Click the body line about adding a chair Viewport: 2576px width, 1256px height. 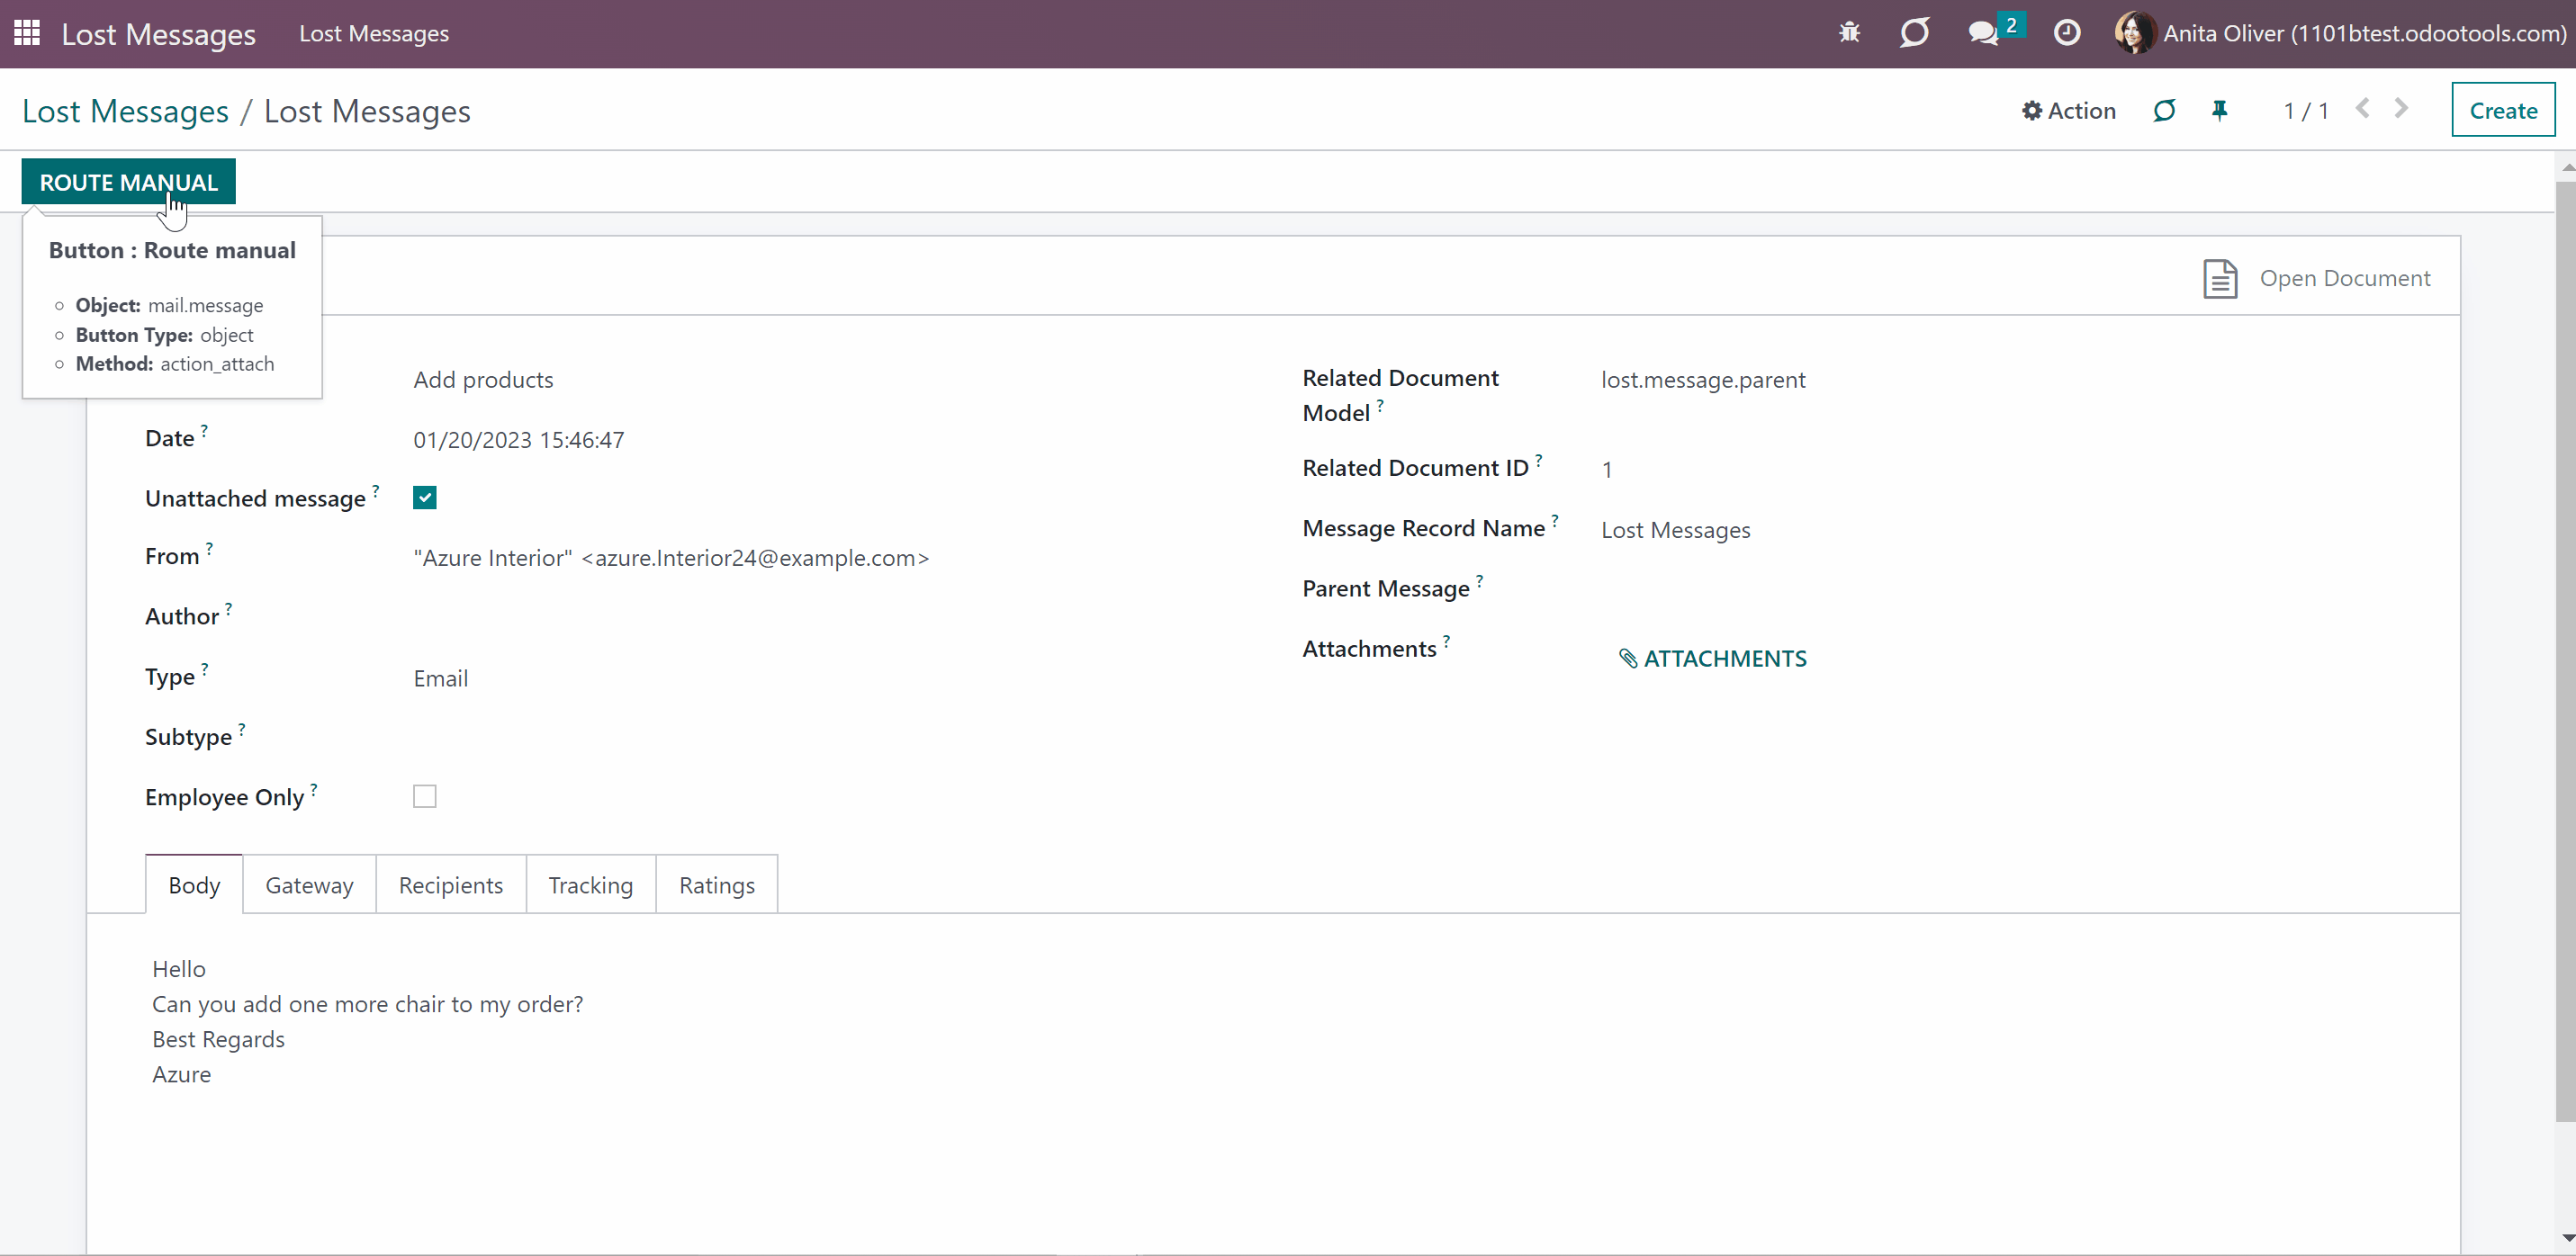click(x=367, y=1004)
